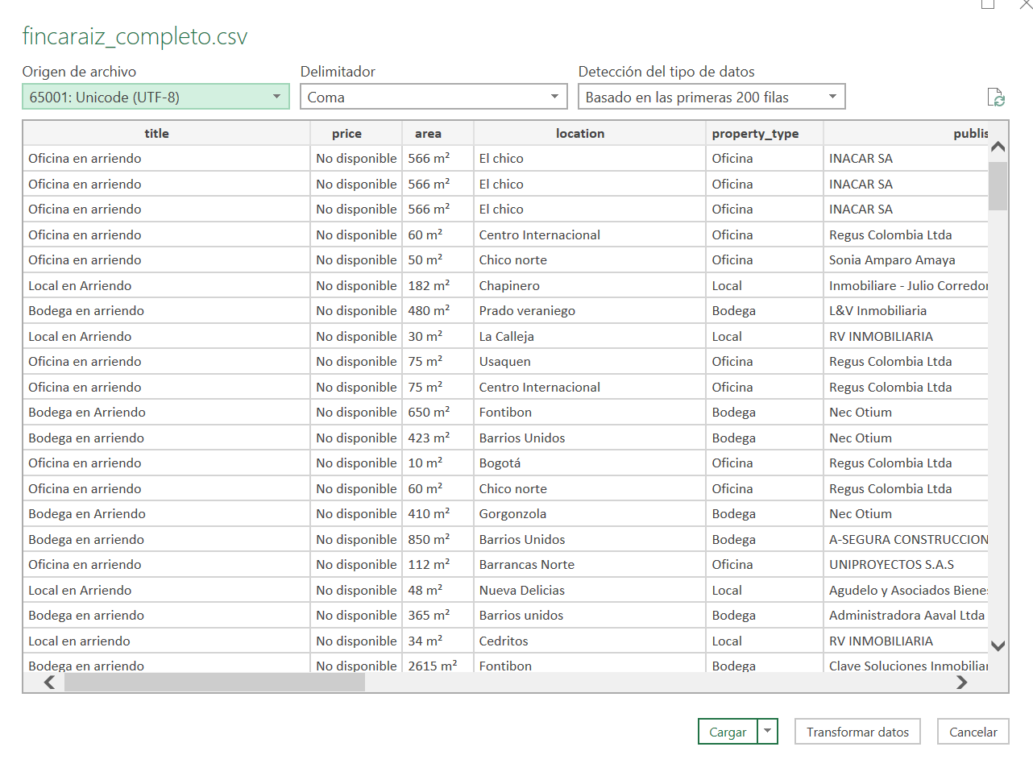Click the 2615 m² area cell
The width and height of the screenshot is (1033, 776).
(x=438, y=665)
